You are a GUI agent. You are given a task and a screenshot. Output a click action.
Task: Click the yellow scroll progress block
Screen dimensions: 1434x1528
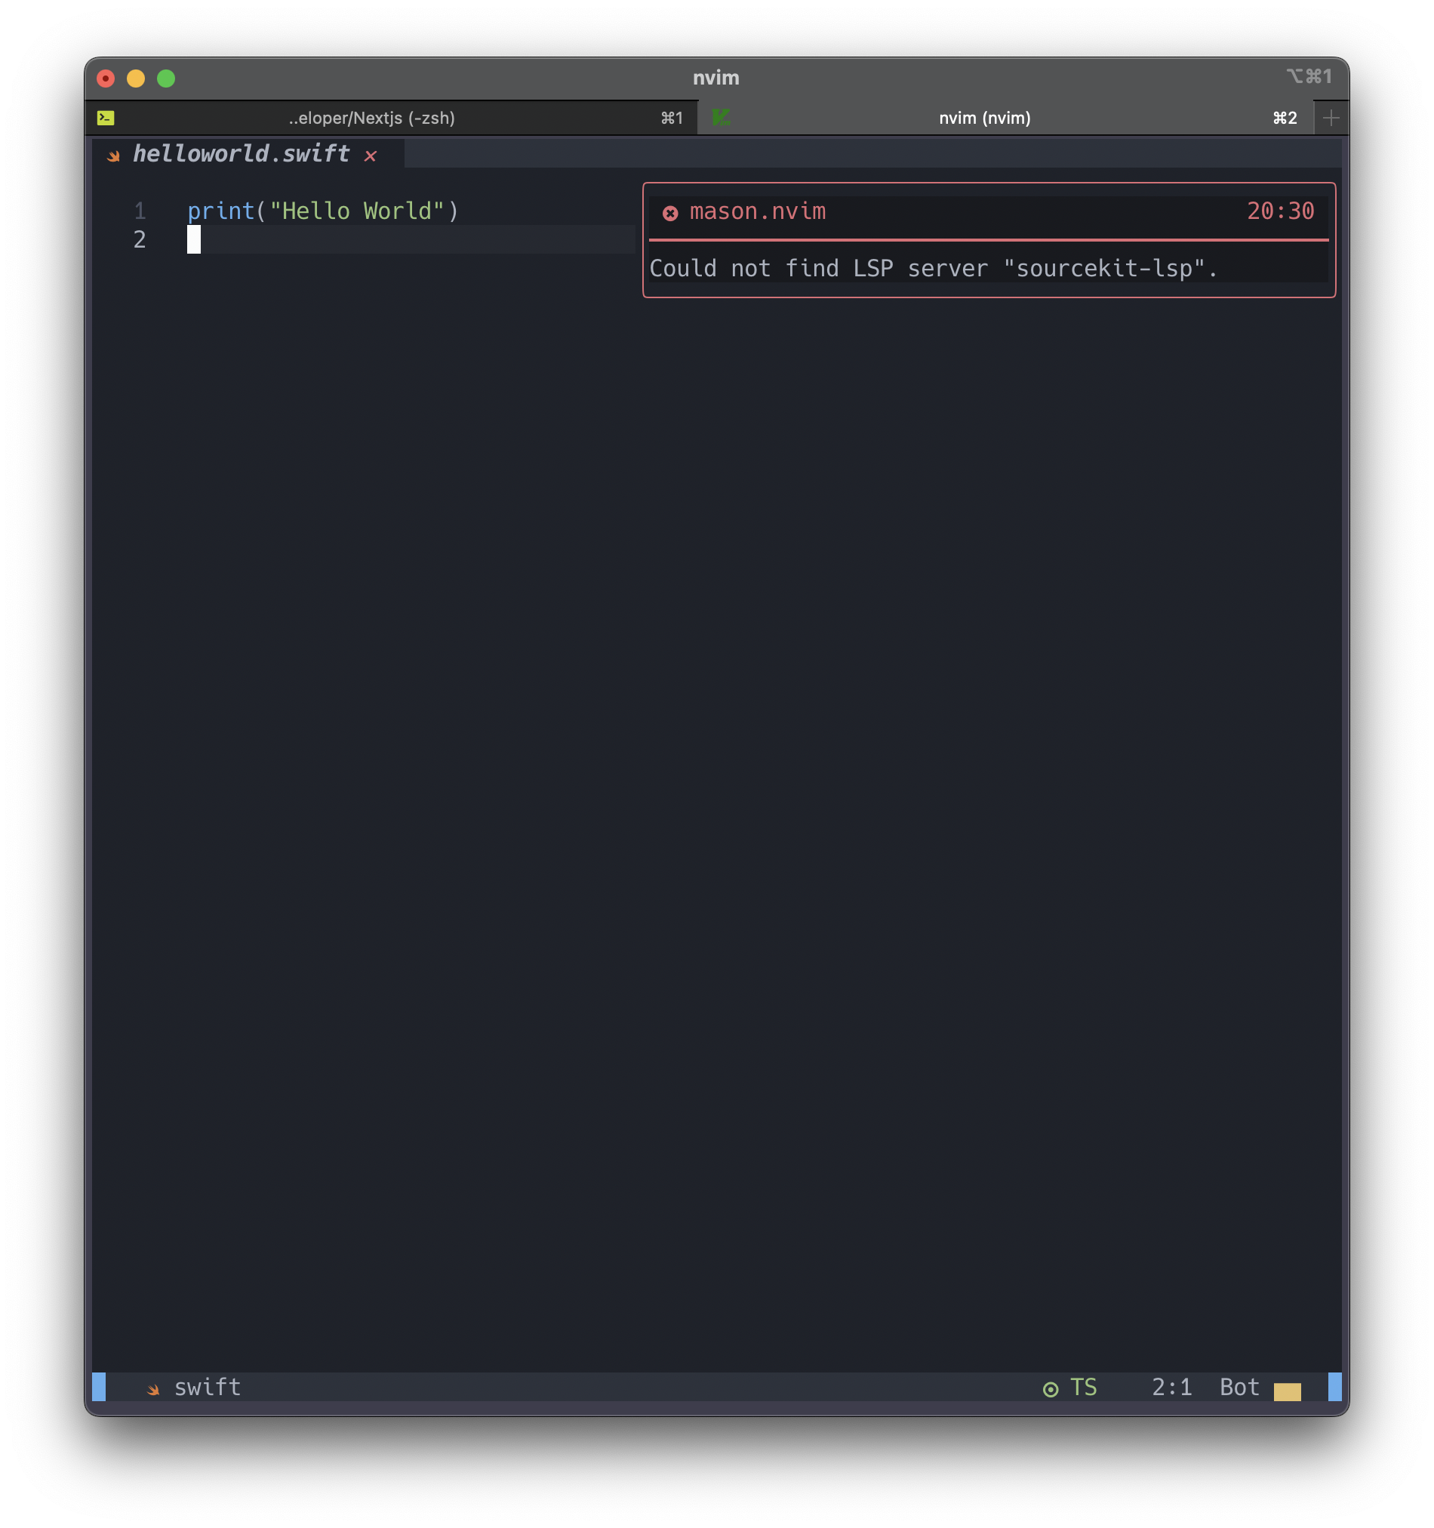pyautogui.click(x=1288, y=1392)
